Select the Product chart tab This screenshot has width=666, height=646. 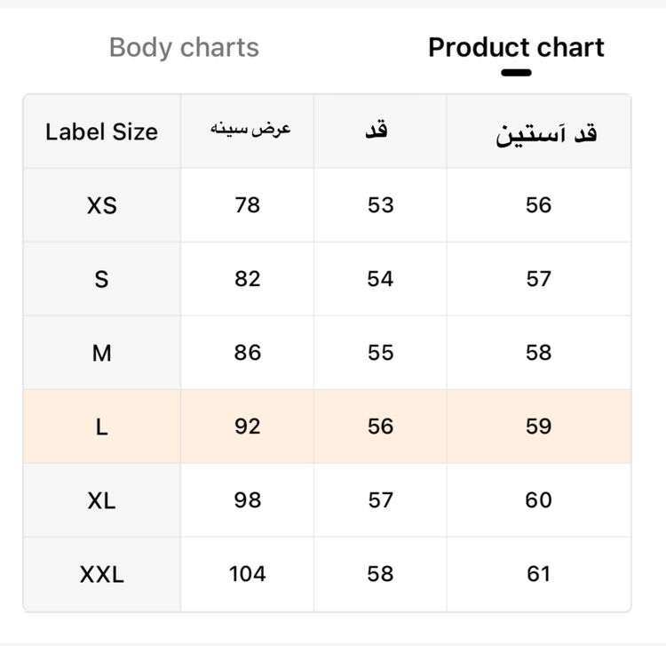click(x=516, y=47)
